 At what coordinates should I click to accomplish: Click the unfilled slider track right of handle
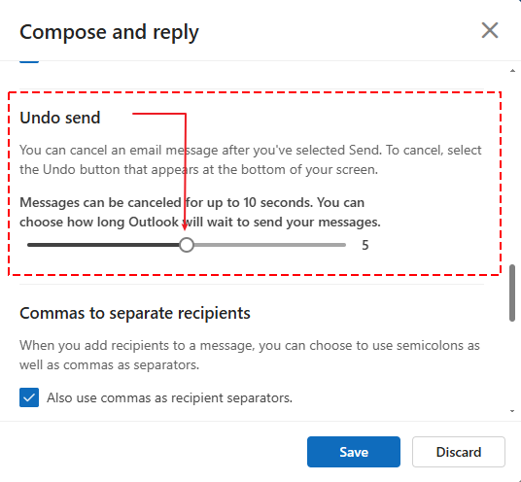pos(270,245)
